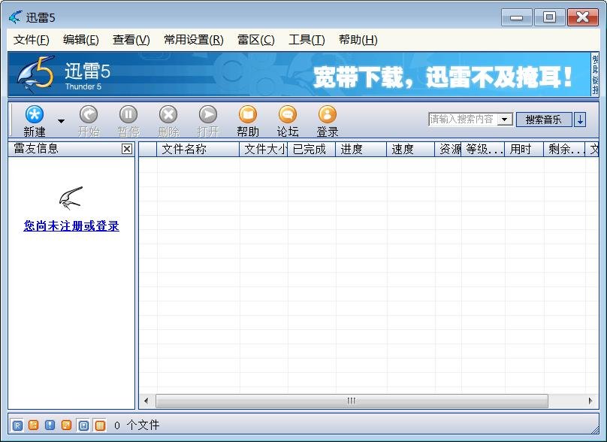Click the 删除 (Delete) toolbar icon
Viewport: 607px width, 442px height.
(x=168, y=114)
